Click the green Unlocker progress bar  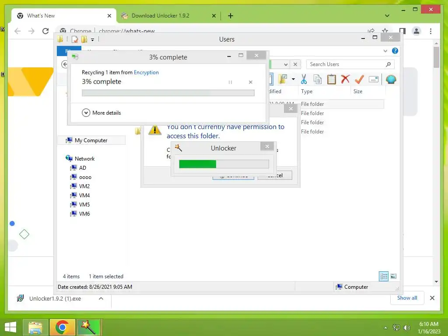(224, 164)
